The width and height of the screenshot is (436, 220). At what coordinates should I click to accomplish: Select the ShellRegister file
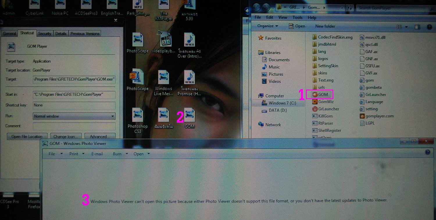pyautogui.click(x=326, y=130)
